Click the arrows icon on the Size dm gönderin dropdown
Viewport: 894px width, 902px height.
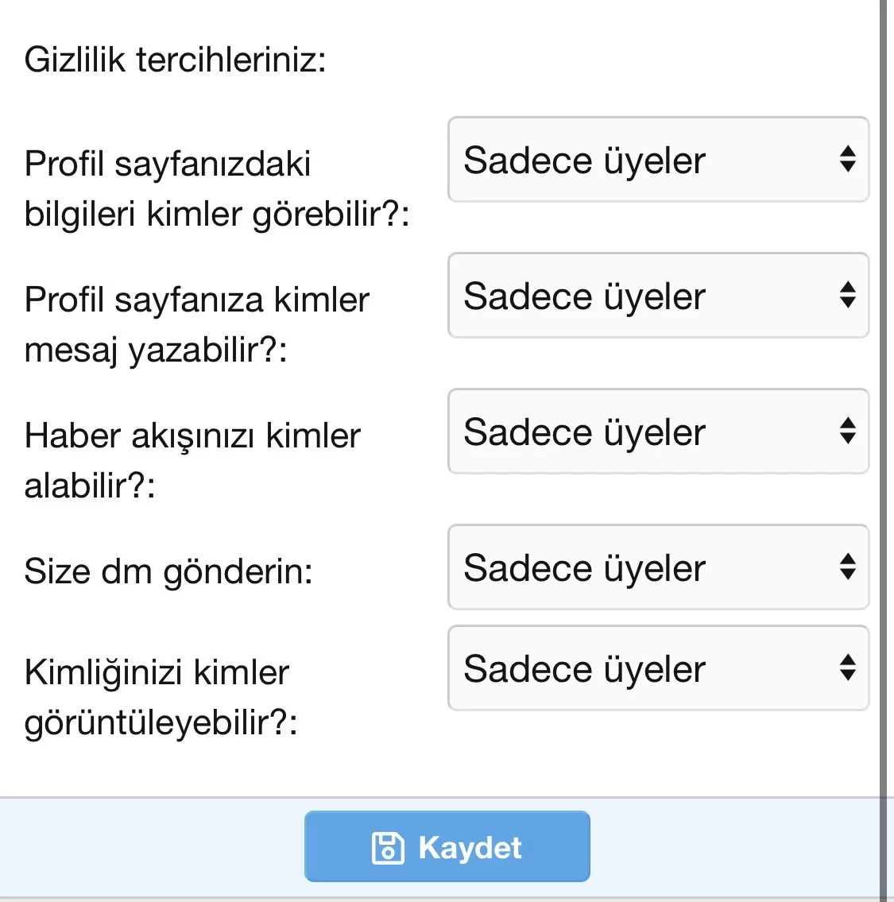[x=848, y=567]
